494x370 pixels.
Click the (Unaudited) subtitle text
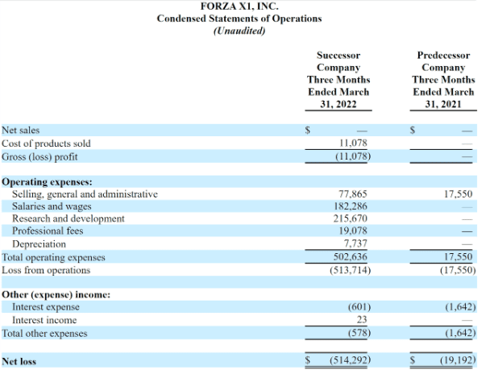tap(239, 31)
